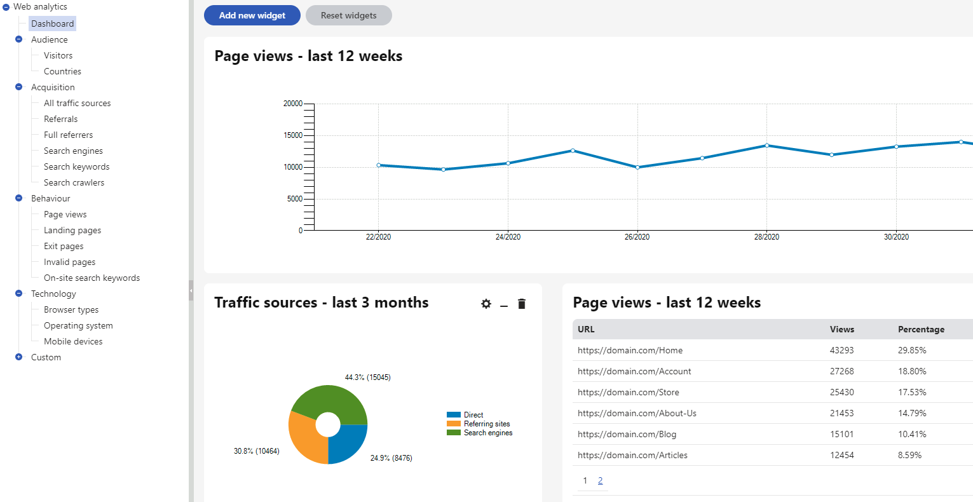The image size is (973, 502).
Task: Minimize the Traffic sources widget
Action: (x=503, y=306)
